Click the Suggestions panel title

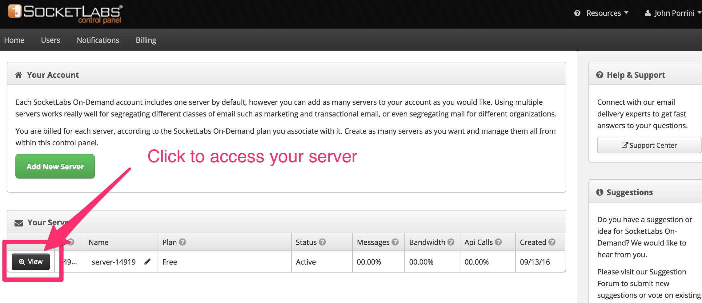[x=630, y=192]
